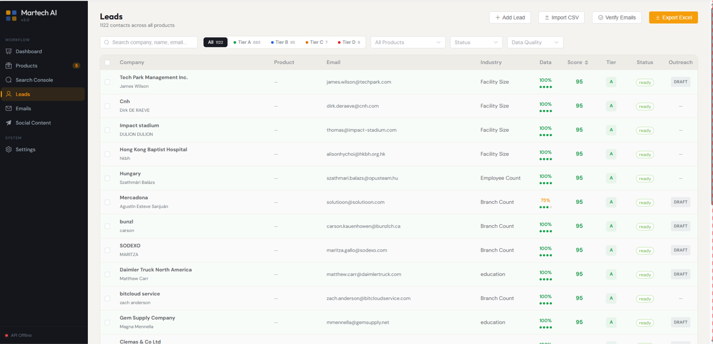Click the A tier badge for Mercadona
Image resolution: width=713 pixels, height=344 pixels.
(x=611, y=202)
